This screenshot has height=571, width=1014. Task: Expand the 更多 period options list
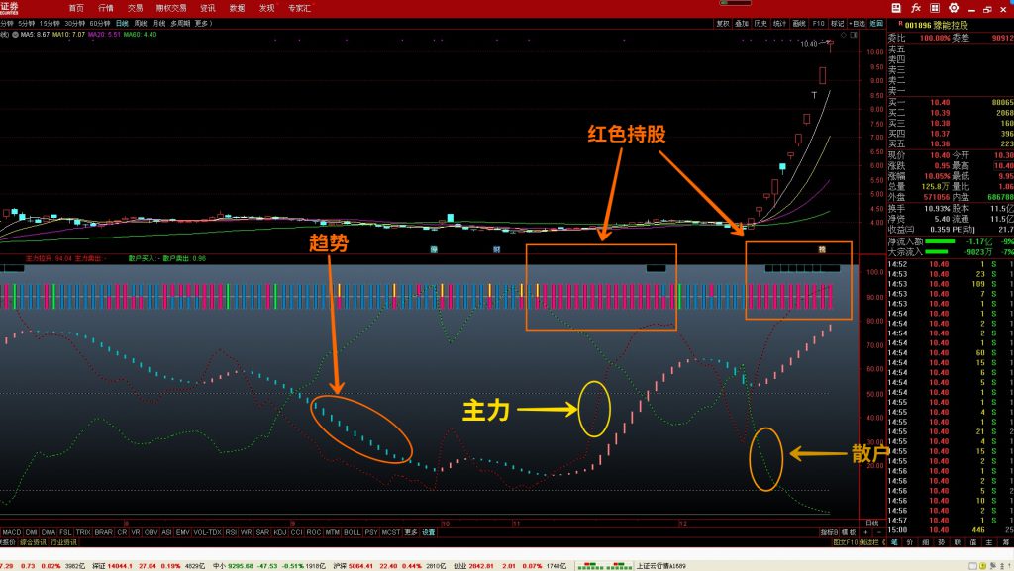pyautogui.click(x=203, y=22)
